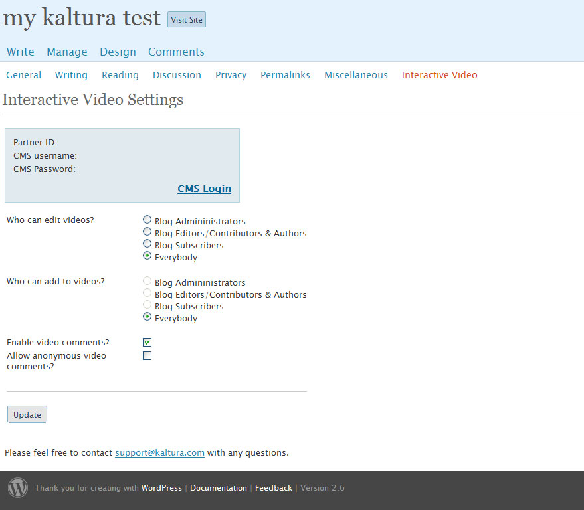584x510 pixels.
Task: Open the Miscellaneous settings tab
Action: coord(356,75)
